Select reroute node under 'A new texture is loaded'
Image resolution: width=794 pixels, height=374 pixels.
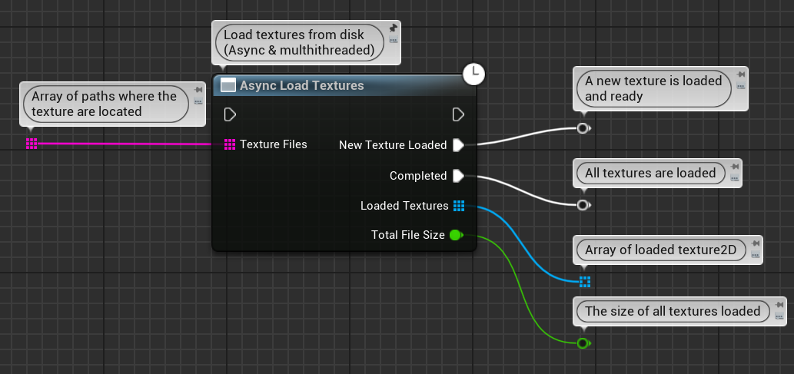pyautogui.click(x=583, y=128)
